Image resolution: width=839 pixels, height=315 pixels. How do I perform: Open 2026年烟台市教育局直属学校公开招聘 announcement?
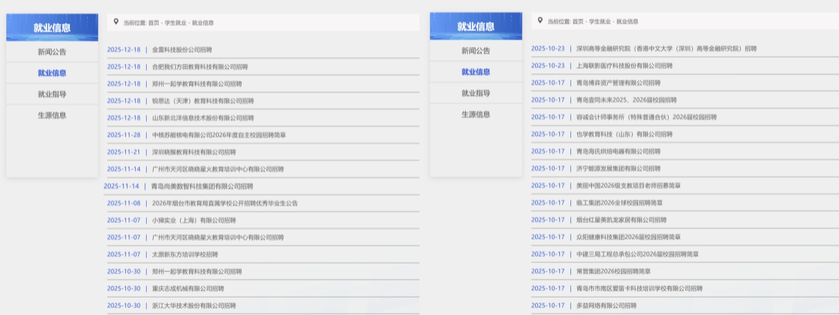[x=225, y=204]
